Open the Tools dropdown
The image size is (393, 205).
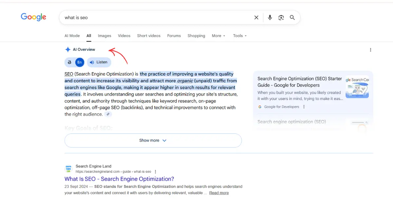tap(239, 36)
